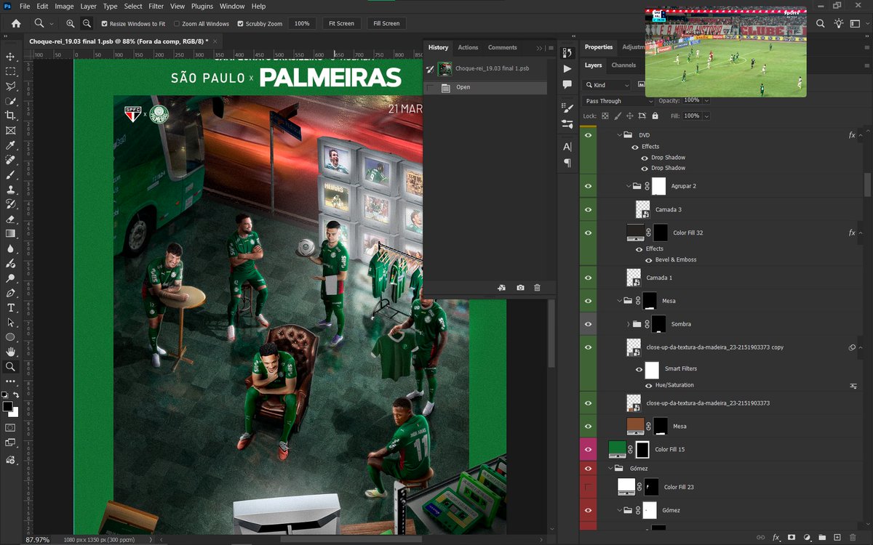Open the Layer menu
The height and width of the screenshot is (545, 873).
pyautogui.click(x=88, y=7)
